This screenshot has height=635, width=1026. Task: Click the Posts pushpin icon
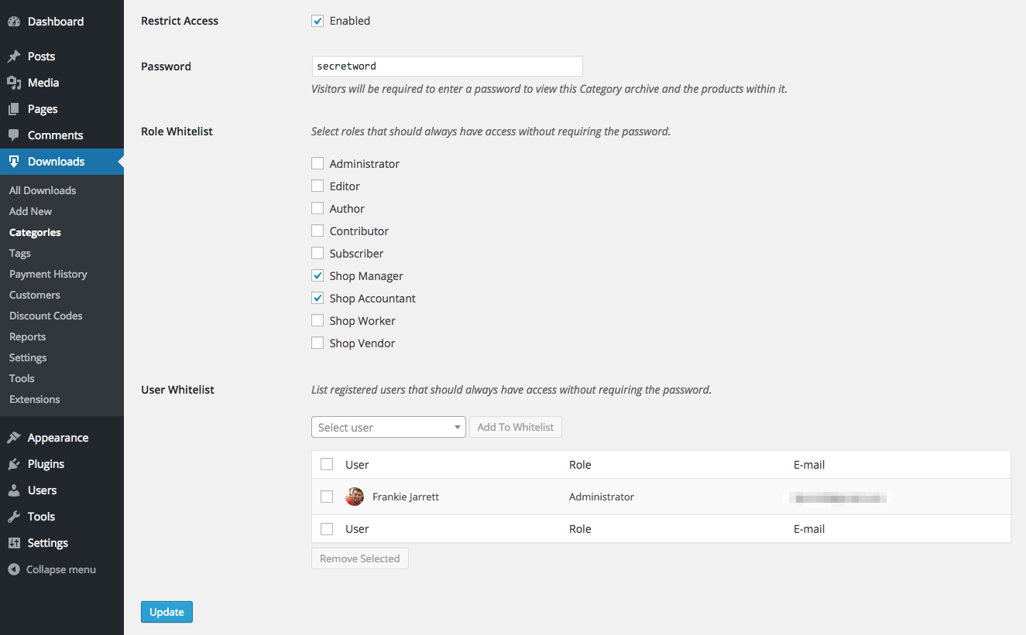point(14,56)
